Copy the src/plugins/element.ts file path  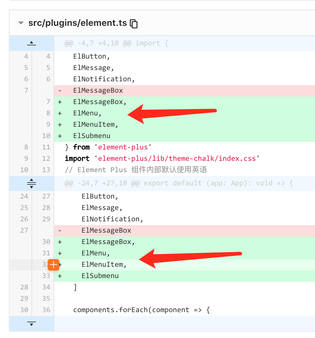(x=134, y=24)
